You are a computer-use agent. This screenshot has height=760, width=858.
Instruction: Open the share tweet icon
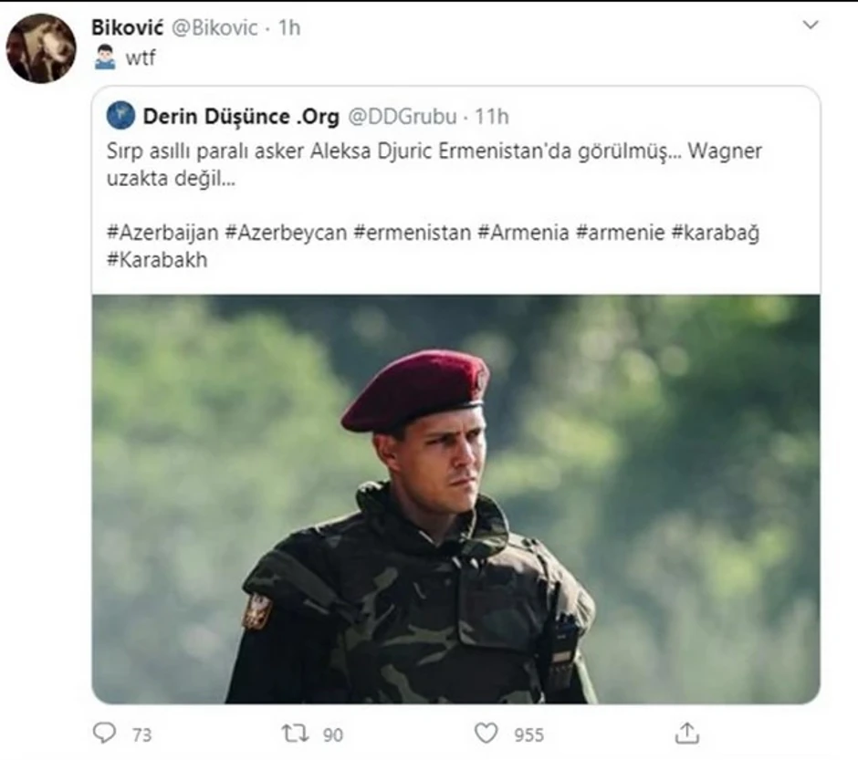click(687, 732)
